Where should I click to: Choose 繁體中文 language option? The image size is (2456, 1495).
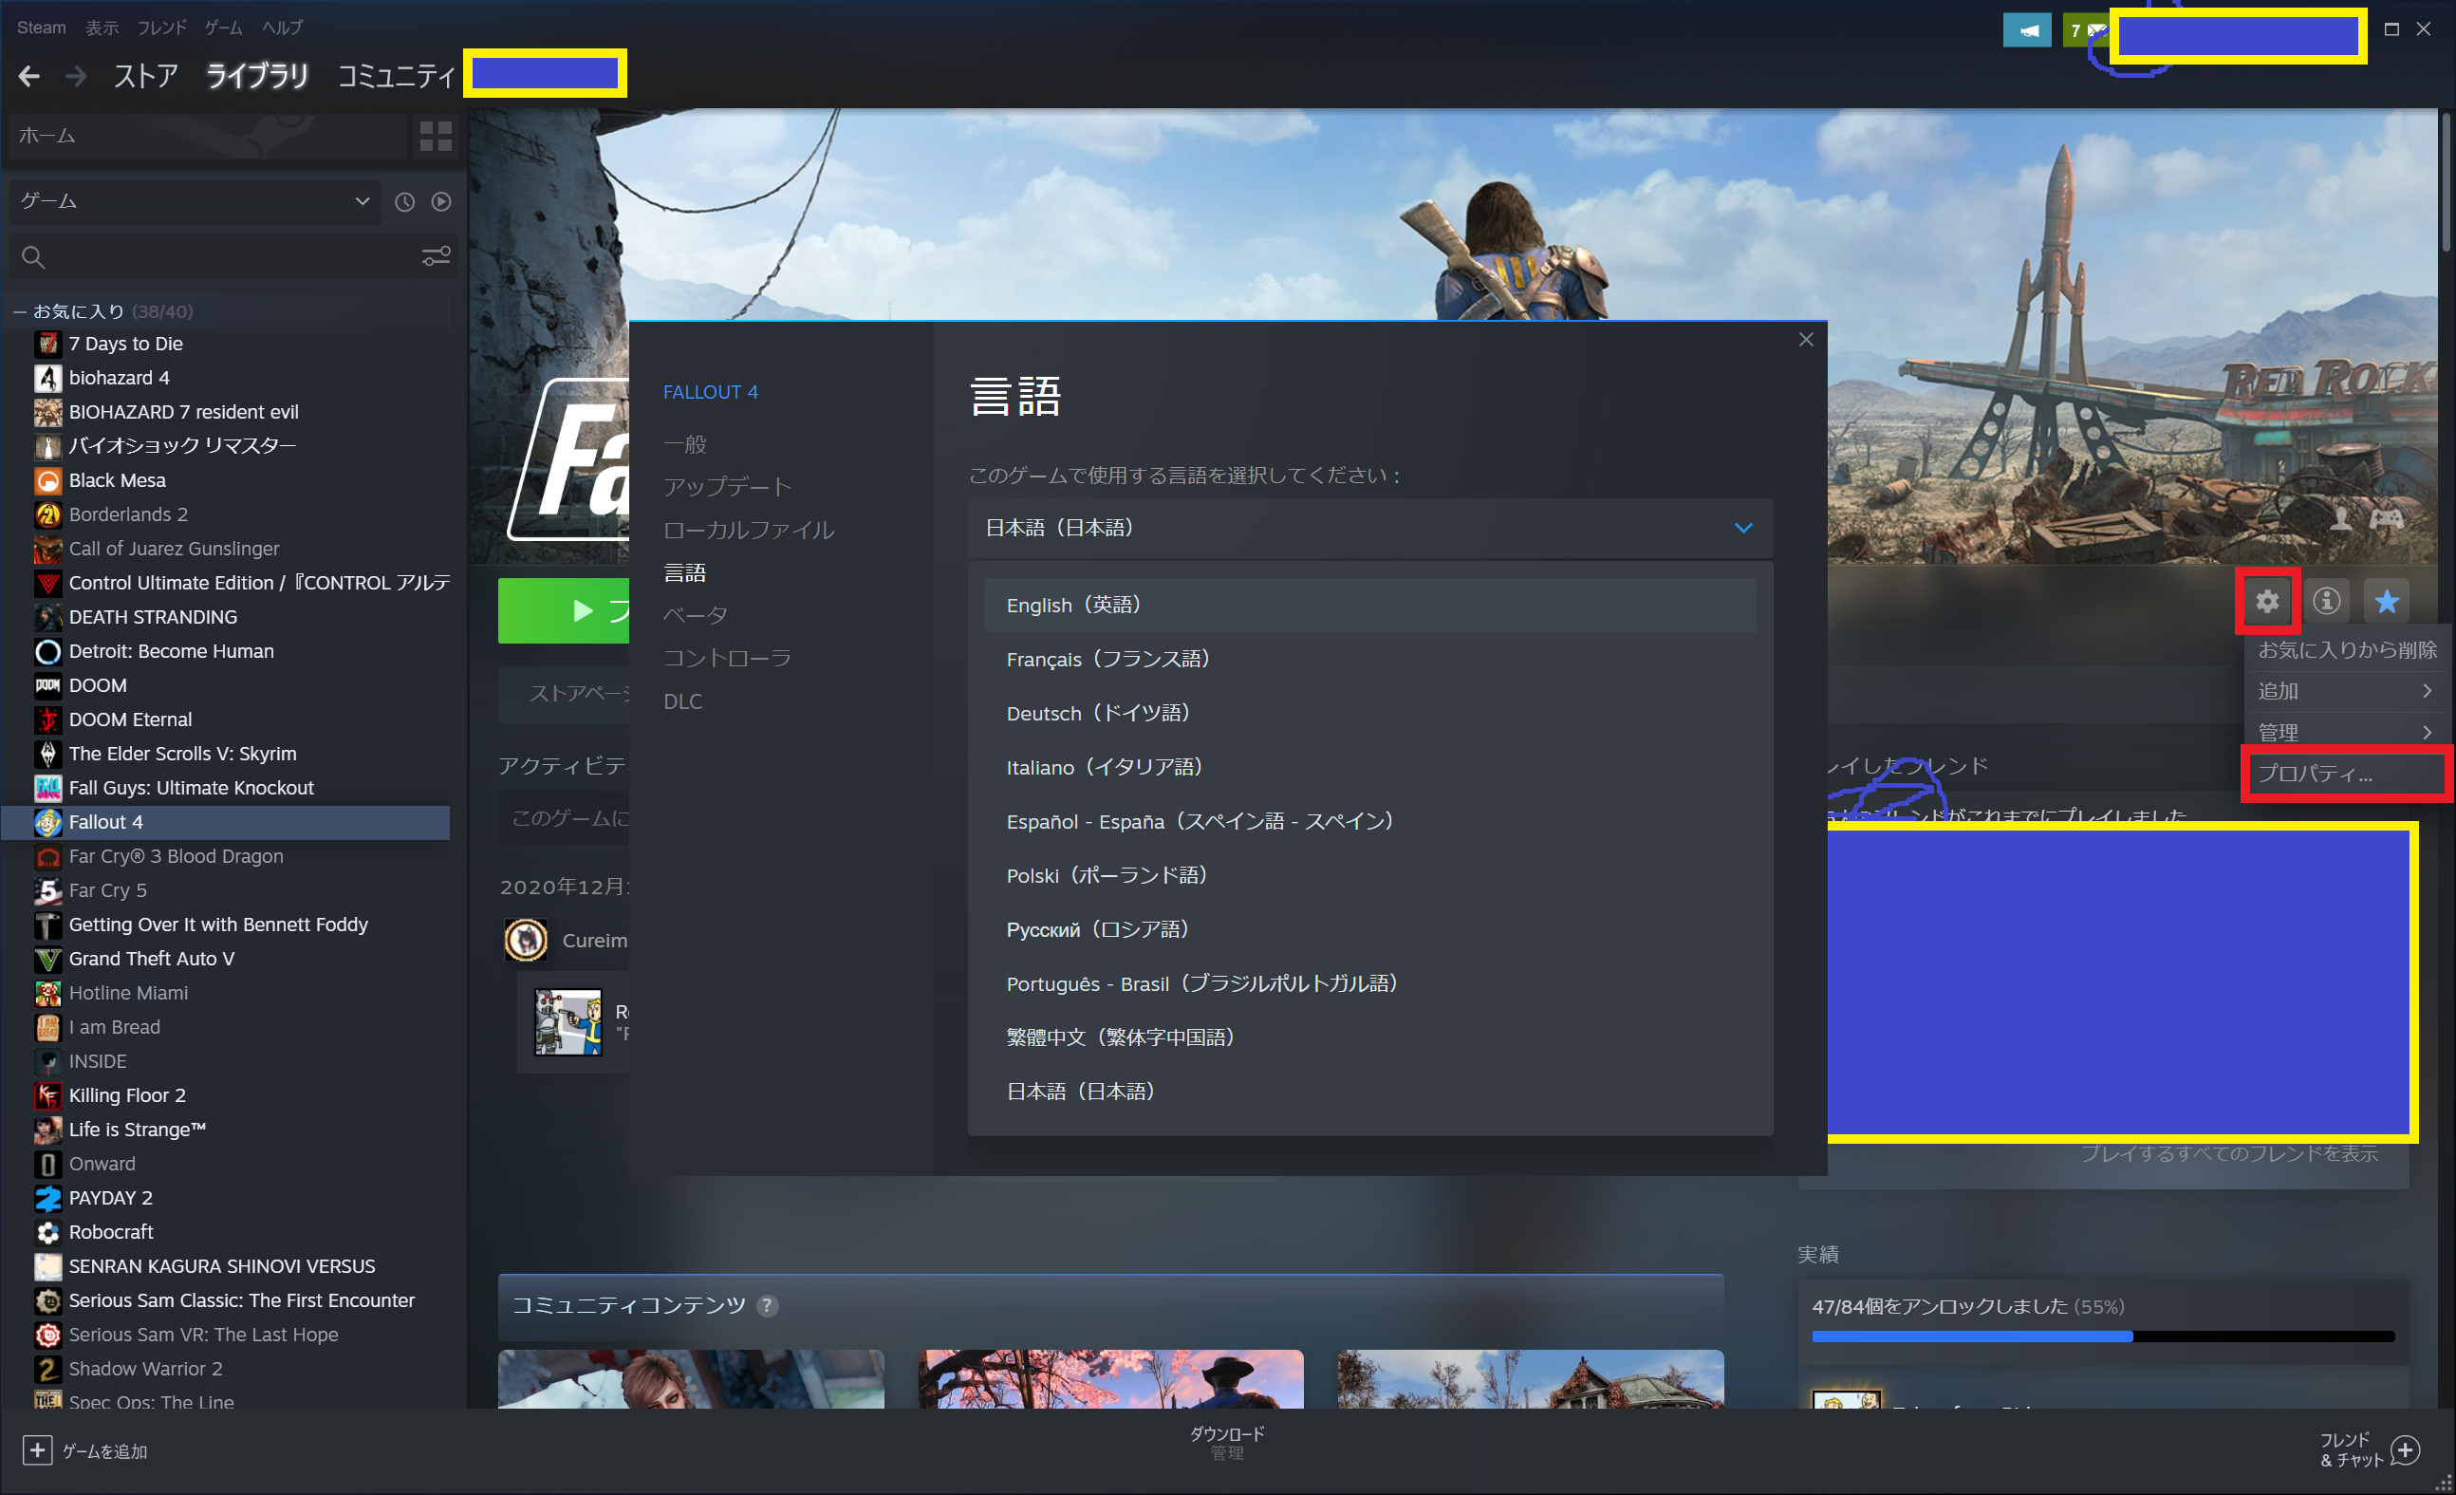click(1369, 1037)
